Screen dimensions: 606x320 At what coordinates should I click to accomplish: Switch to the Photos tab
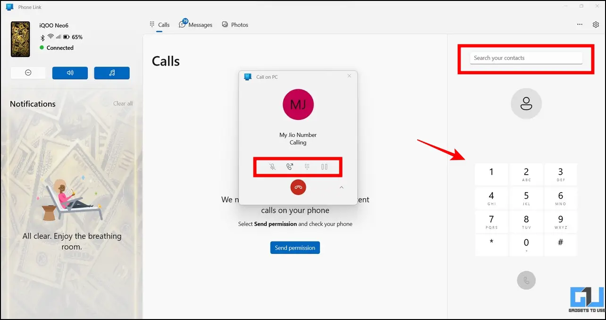point(235,25)
